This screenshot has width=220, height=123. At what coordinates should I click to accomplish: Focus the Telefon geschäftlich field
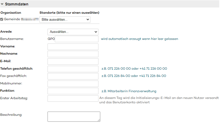coord(73,69)
